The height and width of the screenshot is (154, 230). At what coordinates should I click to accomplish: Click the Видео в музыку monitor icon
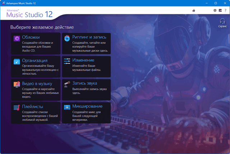tap(17, 84)
